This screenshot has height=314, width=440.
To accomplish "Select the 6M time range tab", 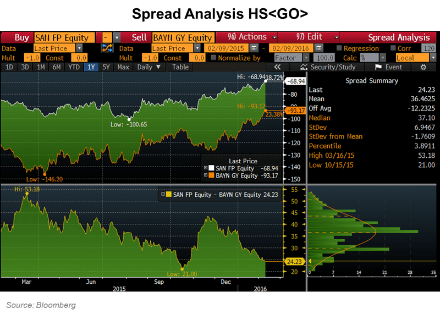I will click(56, 67).
